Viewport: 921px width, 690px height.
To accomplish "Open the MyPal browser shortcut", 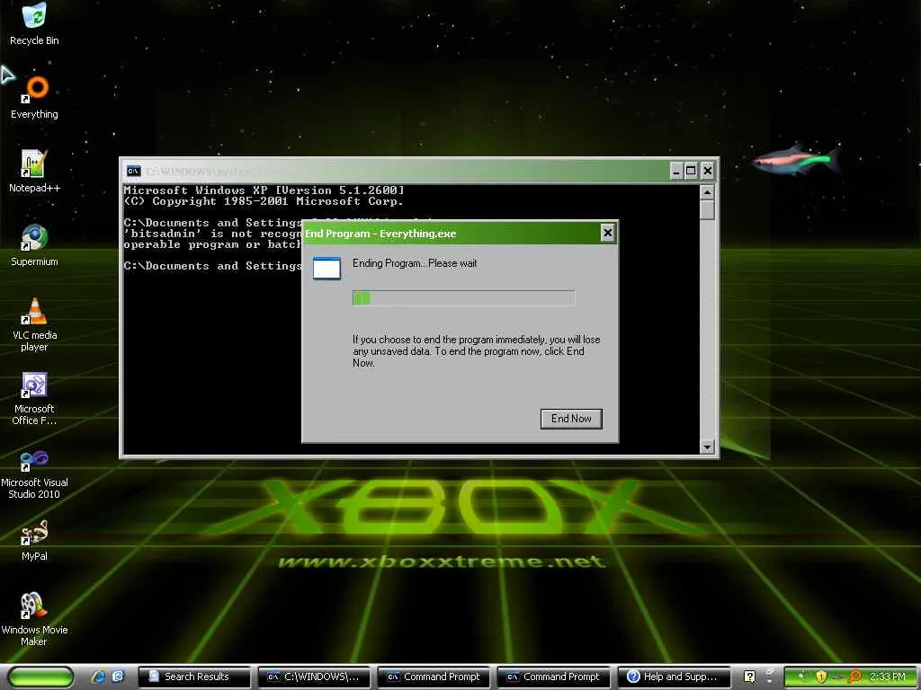I will click(34, 540).
